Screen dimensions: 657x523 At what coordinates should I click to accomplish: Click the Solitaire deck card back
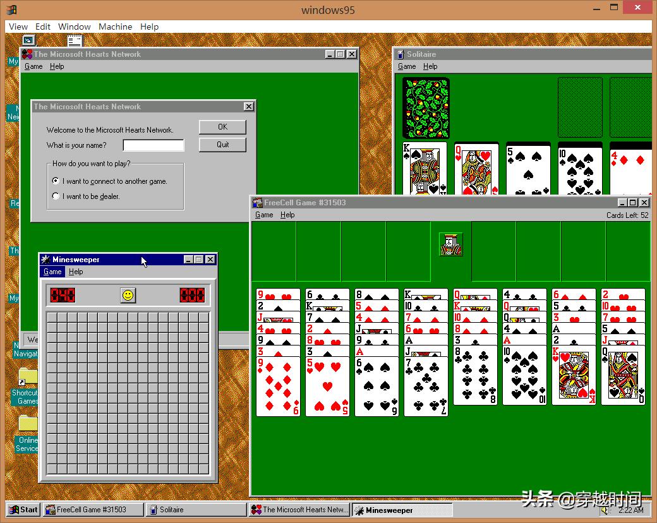(426, 108)
